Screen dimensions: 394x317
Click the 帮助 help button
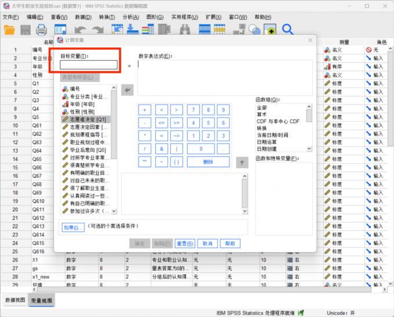click(x=230, y=244)
